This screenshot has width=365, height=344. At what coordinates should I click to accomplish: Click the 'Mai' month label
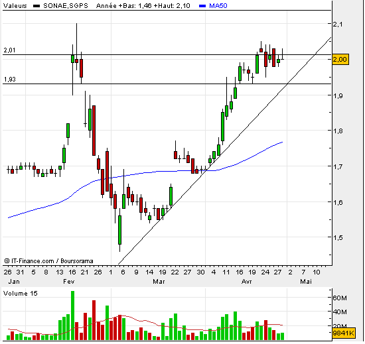306,282
